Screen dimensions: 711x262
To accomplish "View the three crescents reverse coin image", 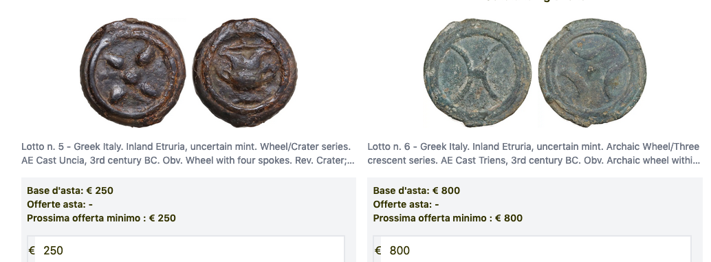I will point(592,72).
